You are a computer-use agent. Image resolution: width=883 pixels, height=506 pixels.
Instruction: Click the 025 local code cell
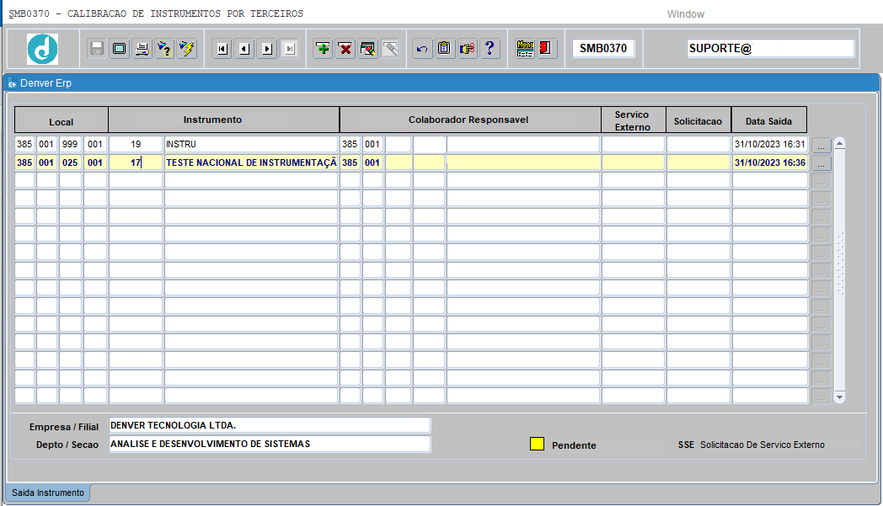(x=71, y=162)
